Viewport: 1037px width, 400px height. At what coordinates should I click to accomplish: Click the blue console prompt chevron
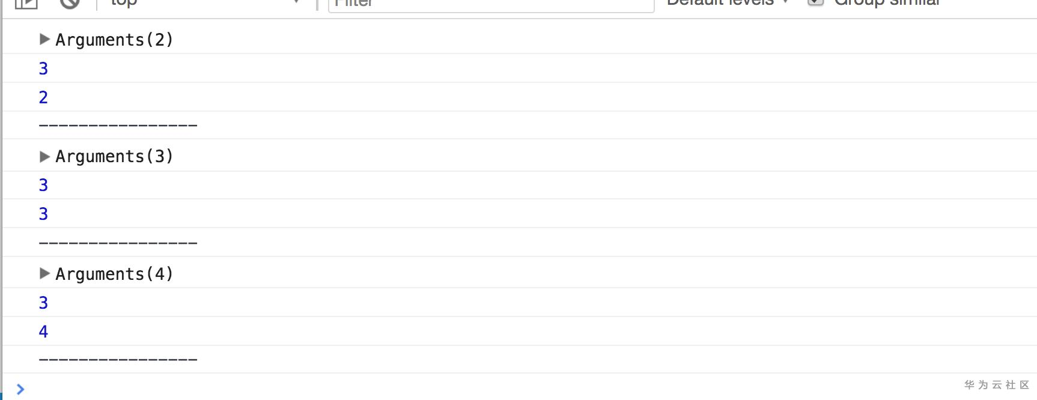pyautogui.click(x=20, y=389)
